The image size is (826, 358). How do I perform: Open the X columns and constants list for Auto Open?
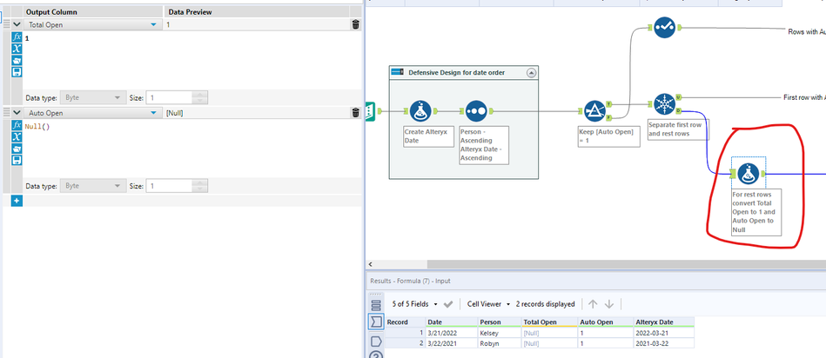(17, 137)
